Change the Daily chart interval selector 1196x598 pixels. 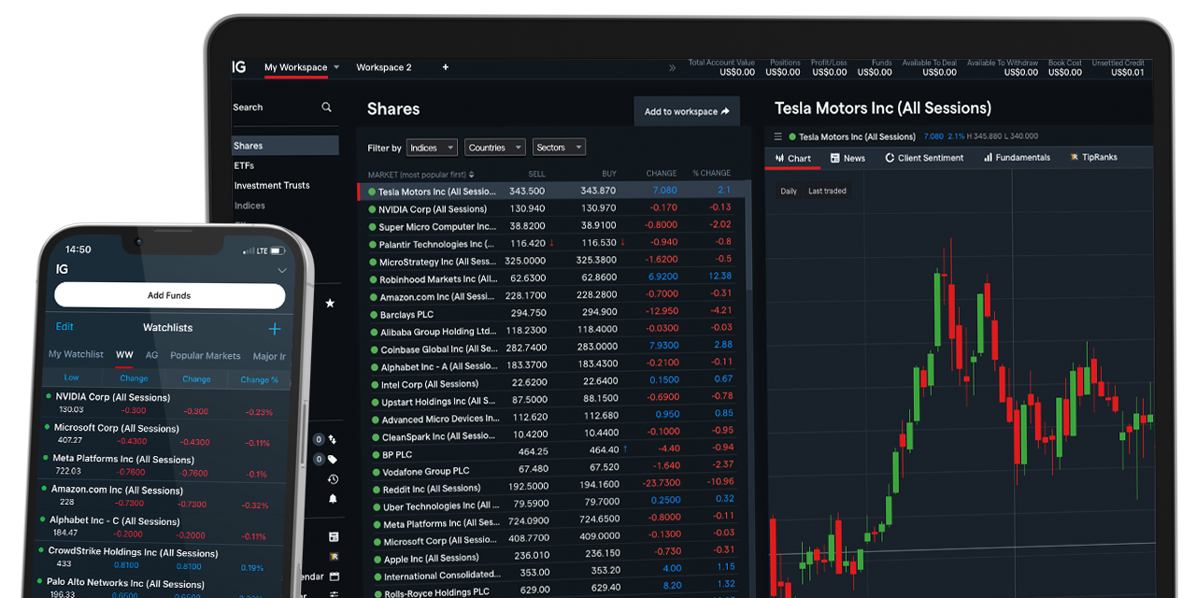click(789, 191)
